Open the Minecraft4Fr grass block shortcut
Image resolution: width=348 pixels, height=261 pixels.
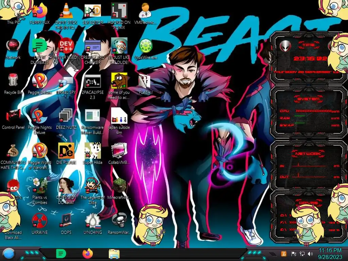[x=119, y=189]
